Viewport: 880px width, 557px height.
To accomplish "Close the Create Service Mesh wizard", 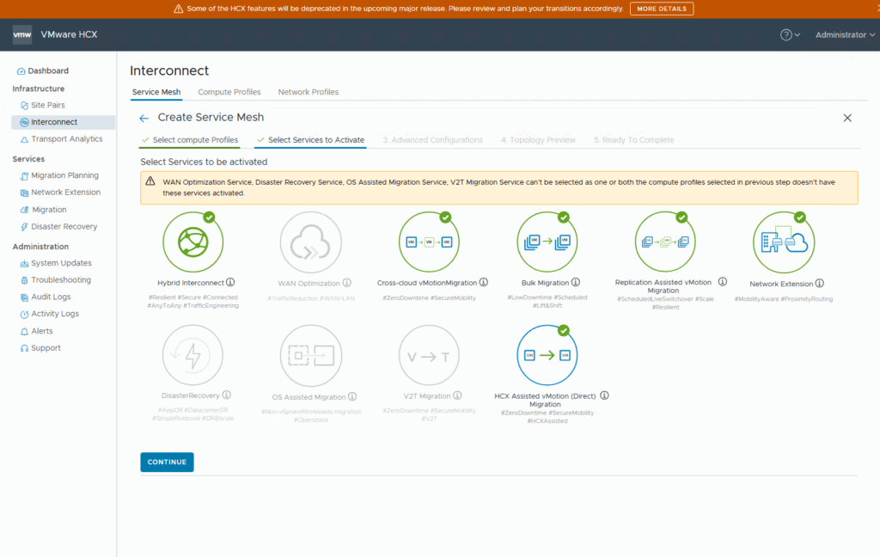I will coord(847,118).
